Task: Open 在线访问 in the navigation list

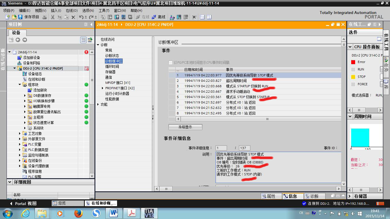Action: point(107,39)
